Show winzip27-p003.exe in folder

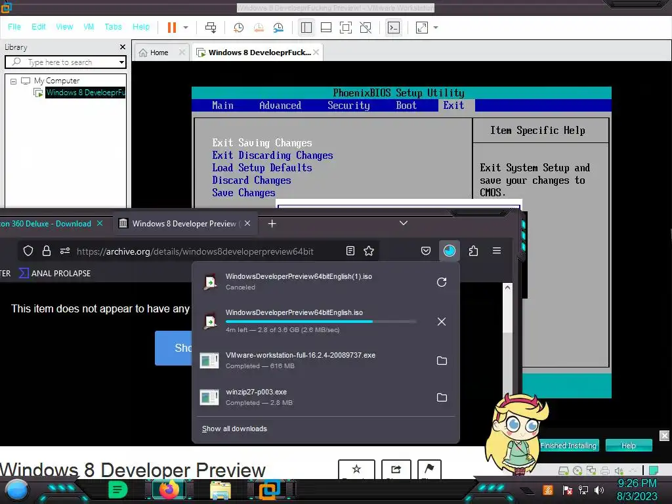click(442, 398)
